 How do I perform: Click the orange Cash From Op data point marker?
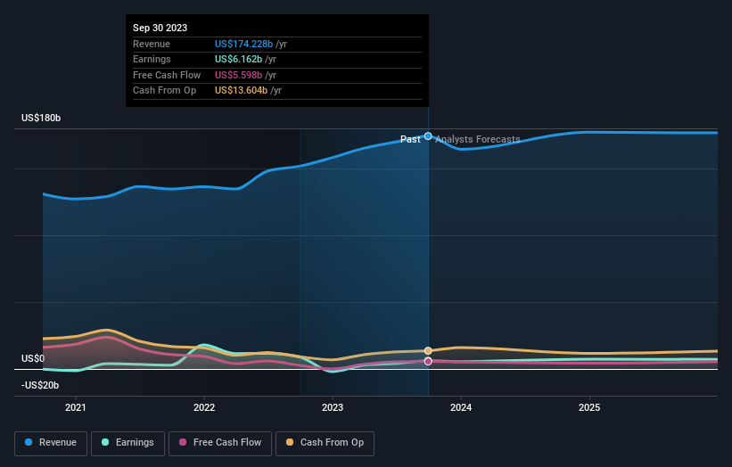point(428,351)
